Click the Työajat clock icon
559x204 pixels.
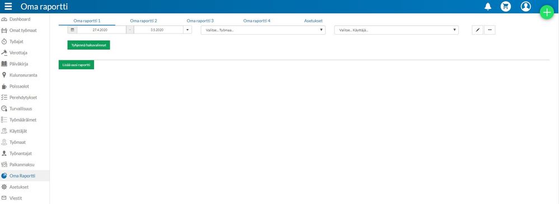click(4, 42)
